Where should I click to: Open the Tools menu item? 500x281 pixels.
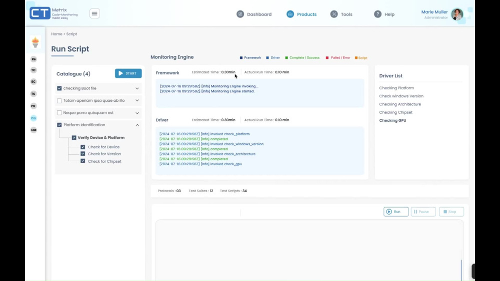point(346,14)
